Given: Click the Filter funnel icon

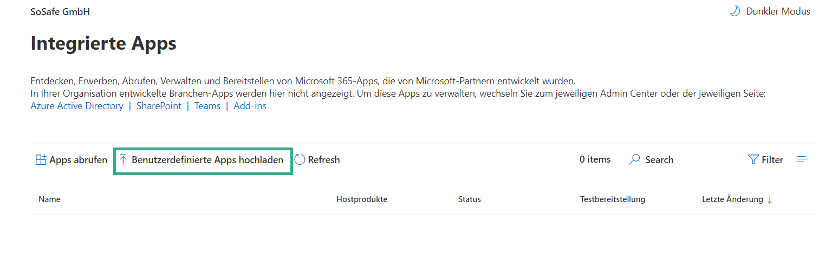Looking at the screenshot, I should 753,160.
